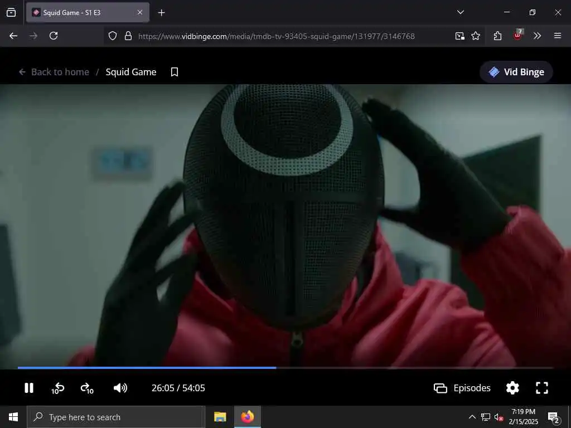
Task: List all tabs dropdown arrow
Action: pos(460,12)
